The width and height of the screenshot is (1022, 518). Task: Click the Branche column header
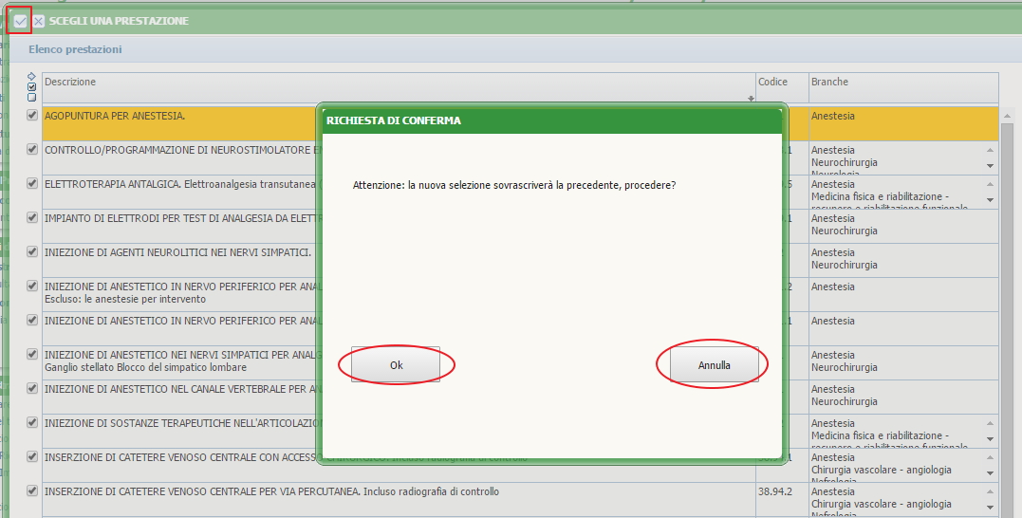point(829,83)
